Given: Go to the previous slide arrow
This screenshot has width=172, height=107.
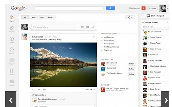Looking at the screenshot, I should (11, 99).
